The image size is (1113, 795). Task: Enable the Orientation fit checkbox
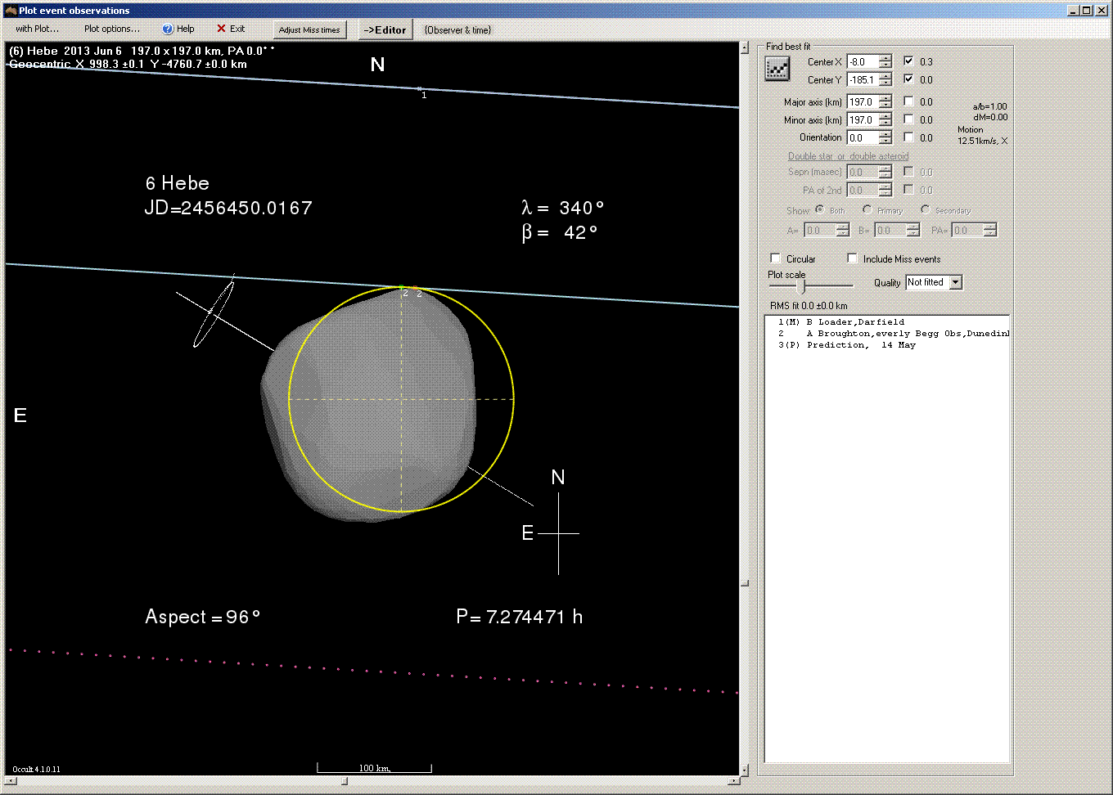click(x=908, y=137)
